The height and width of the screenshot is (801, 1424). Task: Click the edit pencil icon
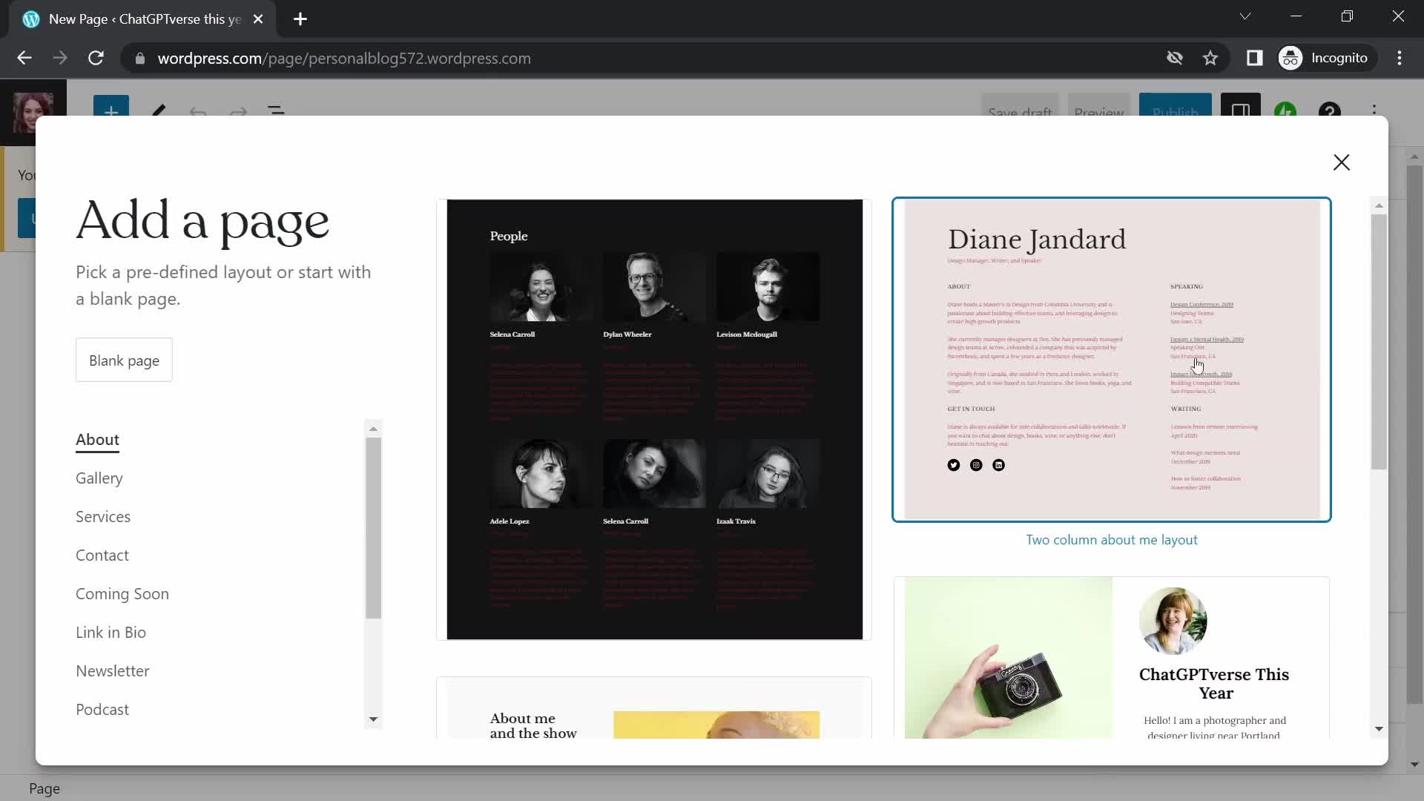click(x=159, y=111)
